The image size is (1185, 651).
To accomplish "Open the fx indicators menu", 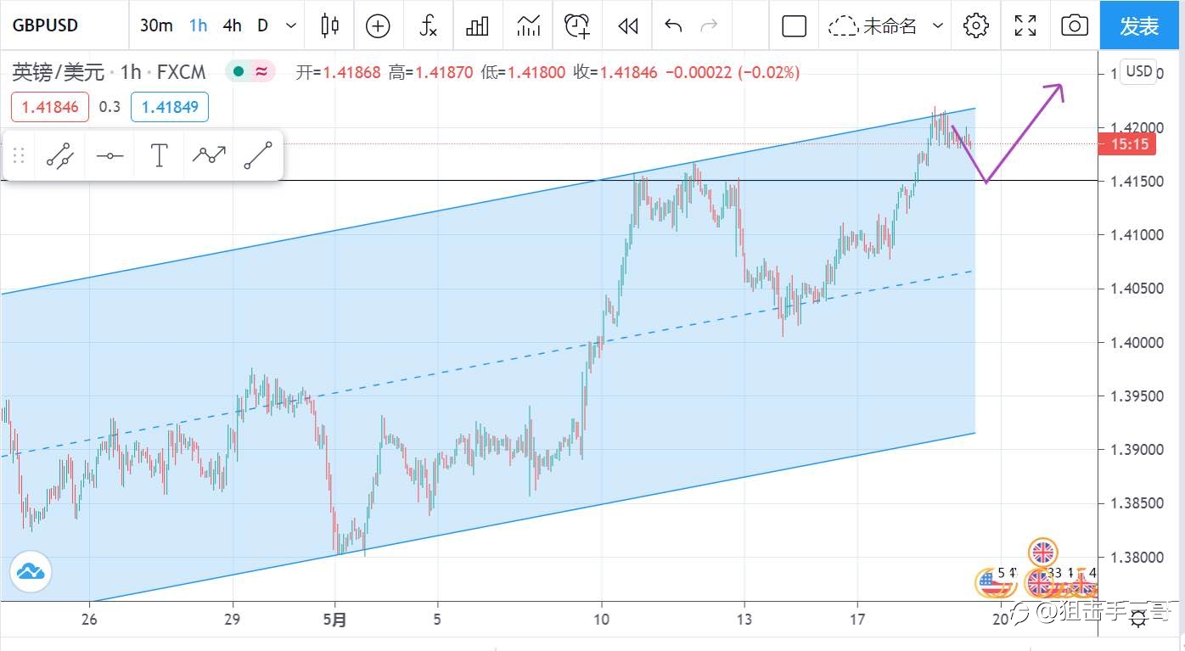I will point(429,25).
